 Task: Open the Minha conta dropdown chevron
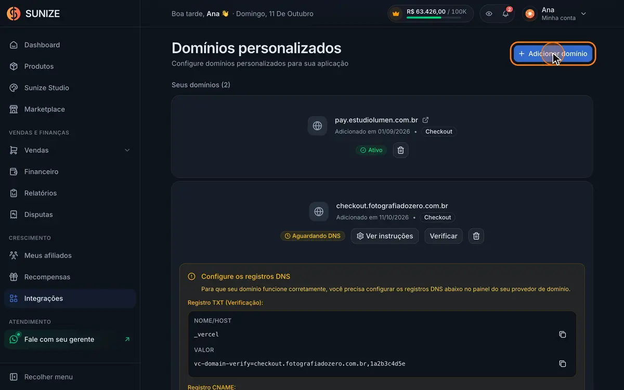(x=583, y=14)
